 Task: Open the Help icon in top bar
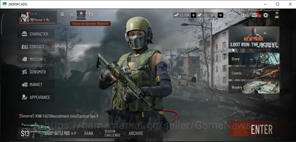pos(62,15)
